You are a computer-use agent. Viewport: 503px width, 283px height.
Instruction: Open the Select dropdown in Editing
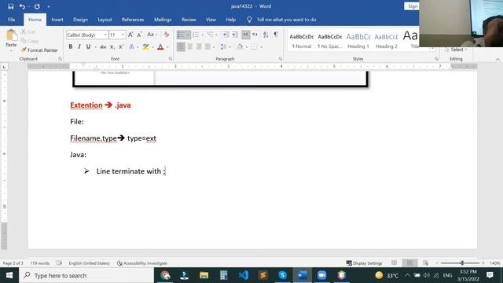457,50
